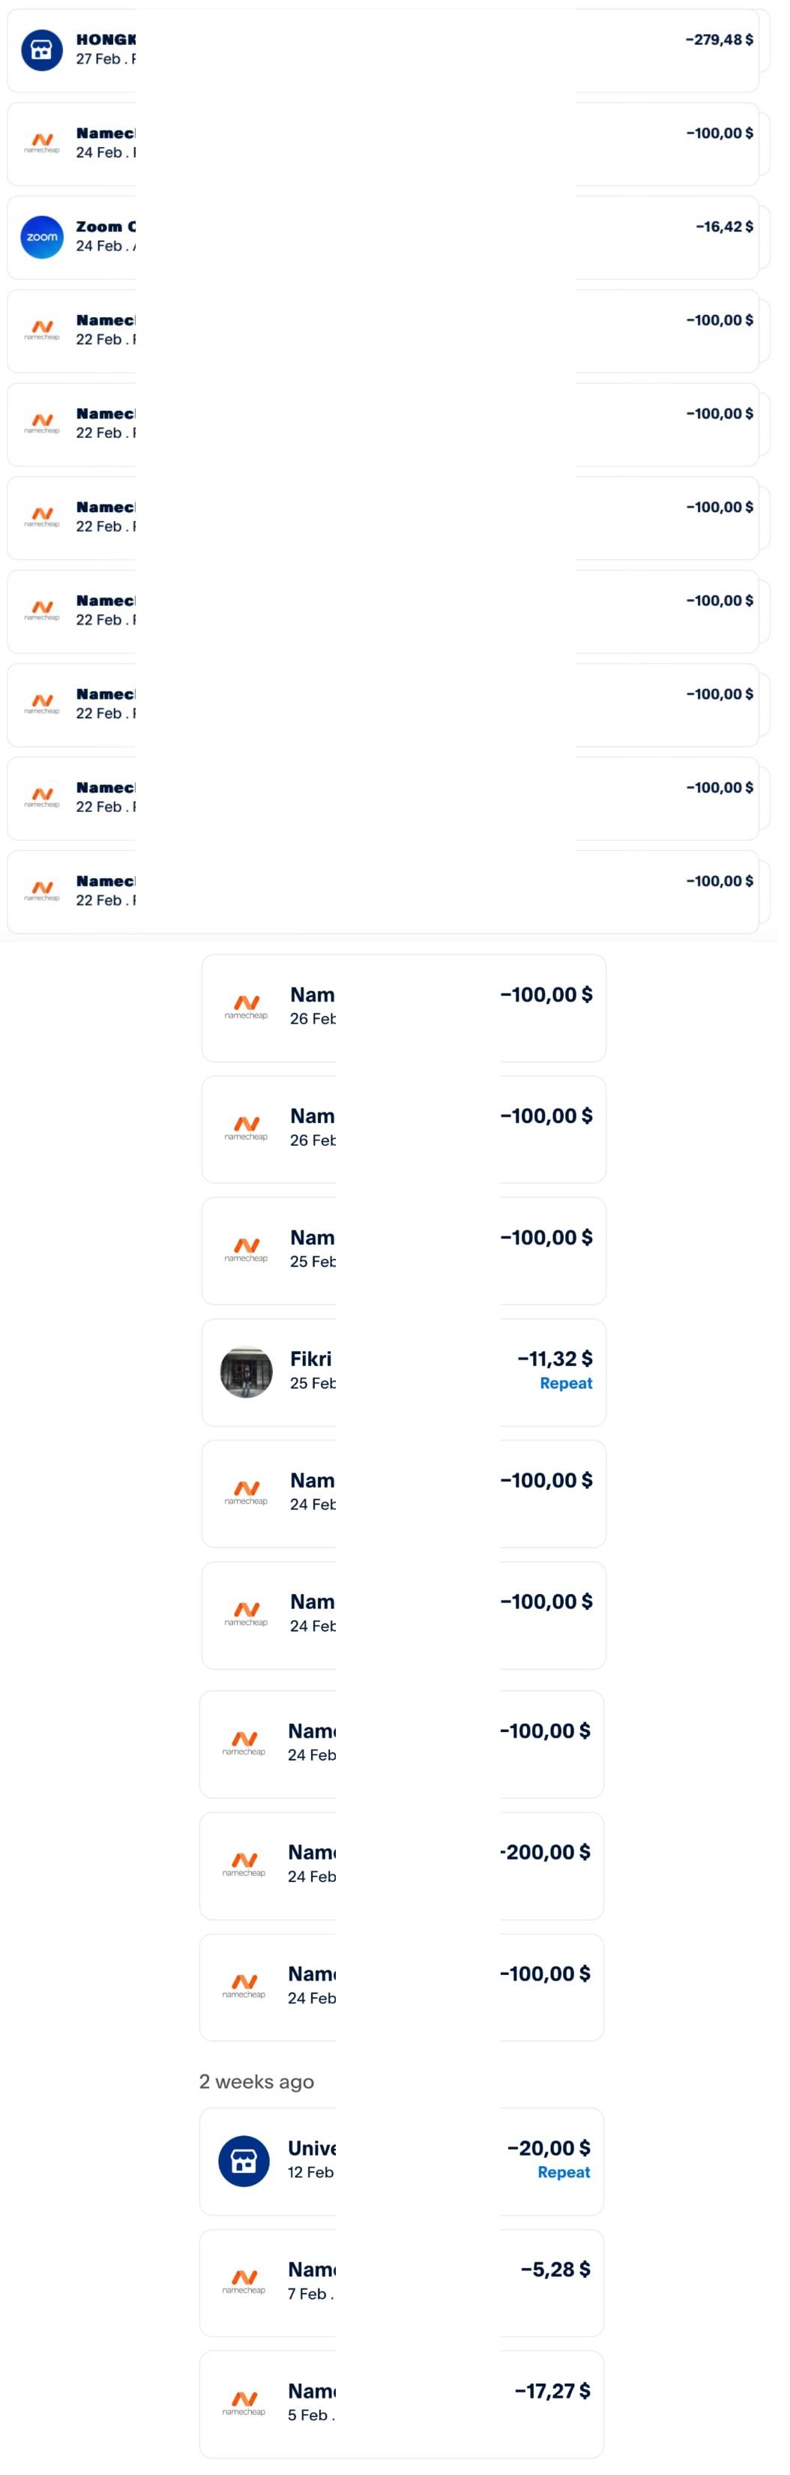Select the -279,48 $ amount

tap(719, 40)
